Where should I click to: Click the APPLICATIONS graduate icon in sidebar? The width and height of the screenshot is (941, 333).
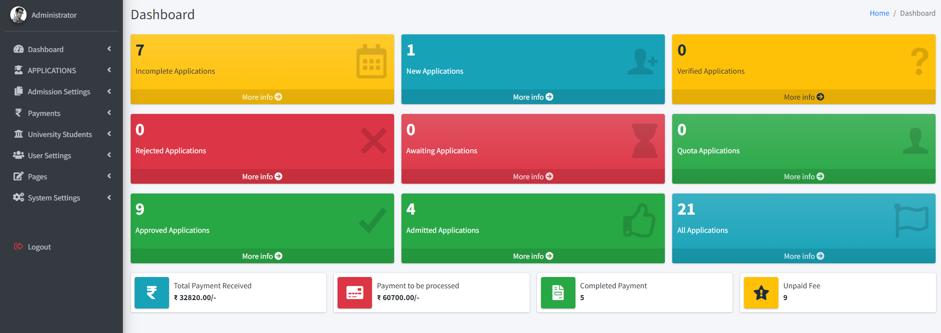point(19,70)
